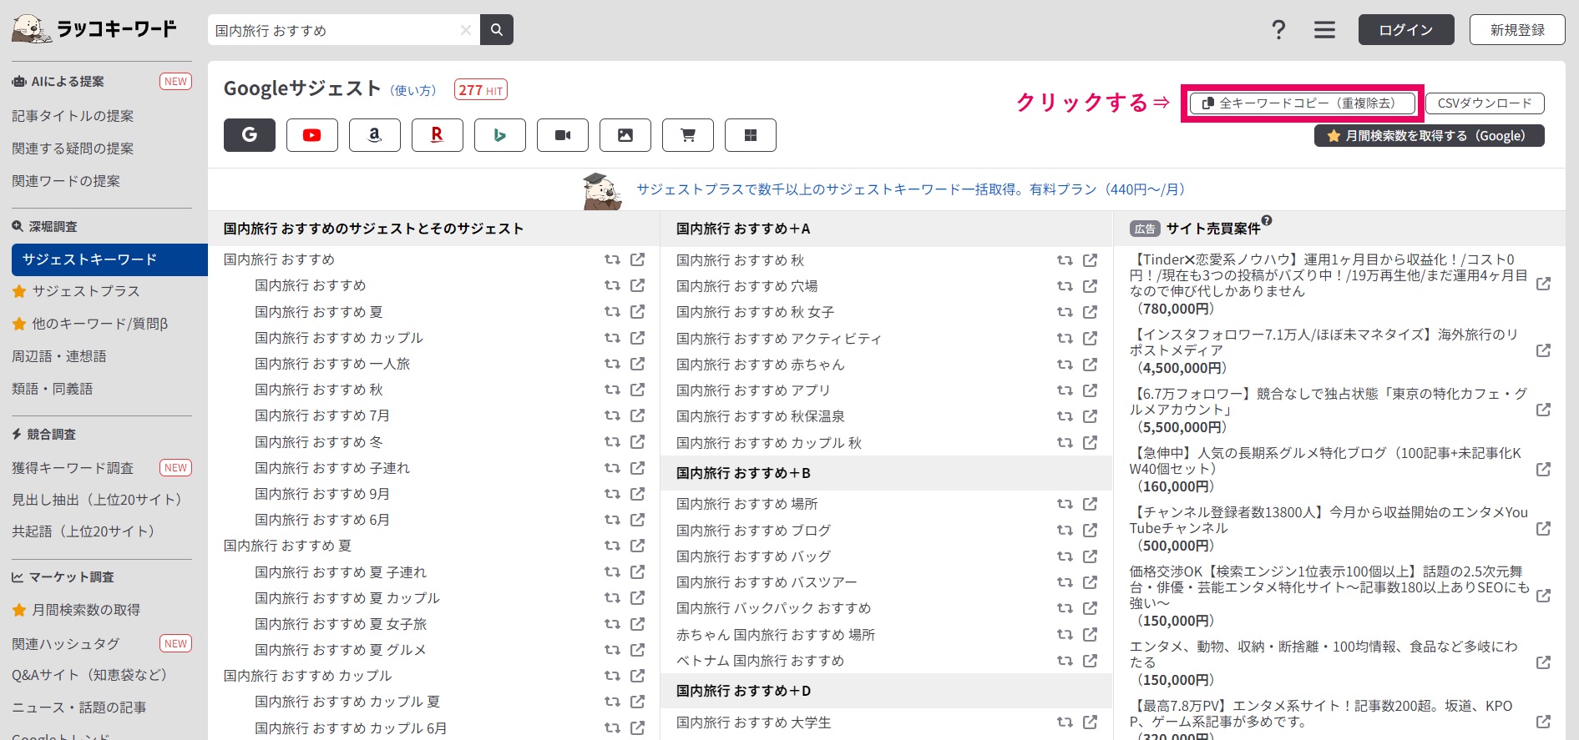This screenshot has height=740, width=1579.
Task: Select the Google suggest source icon
Action: 250,135
